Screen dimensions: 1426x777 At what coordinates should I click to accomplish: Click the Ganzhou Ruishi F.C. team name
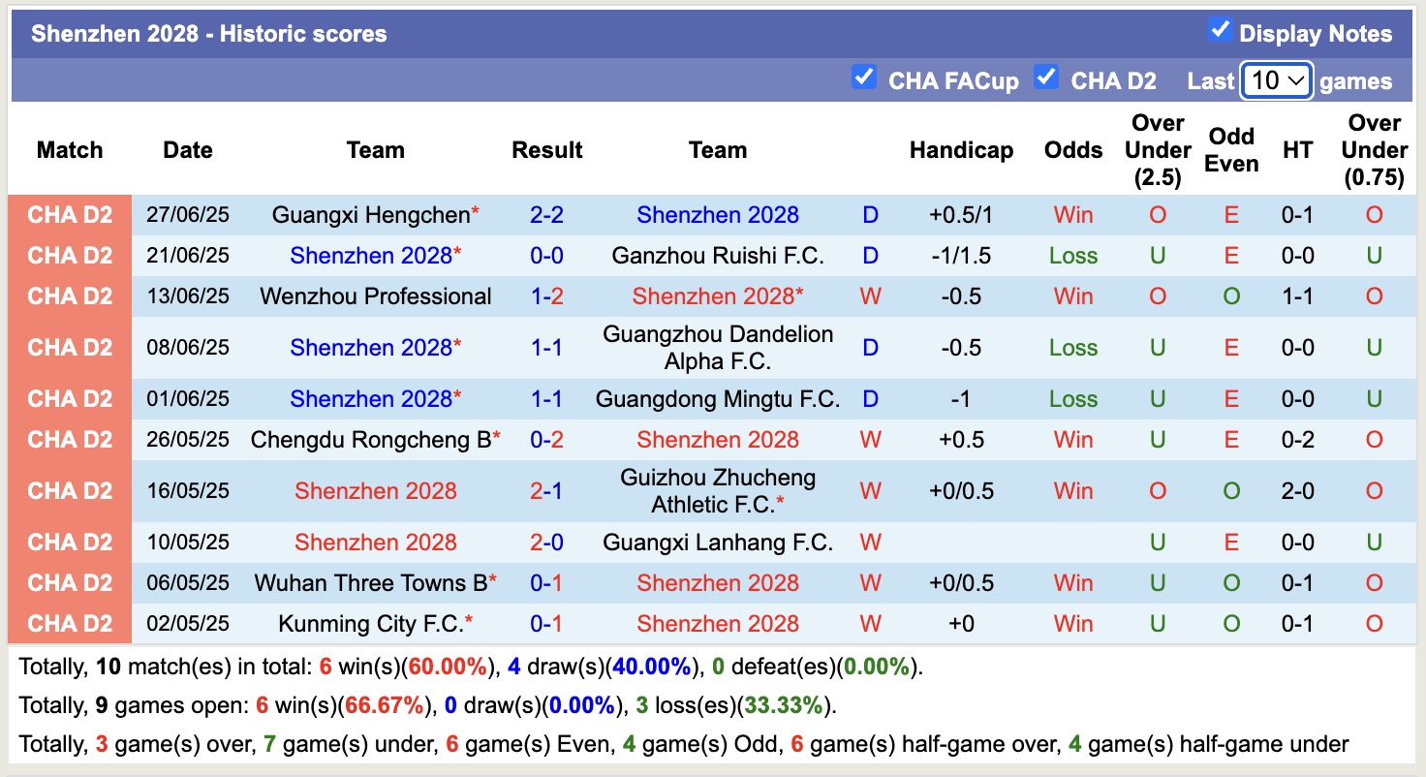[717, 256]
